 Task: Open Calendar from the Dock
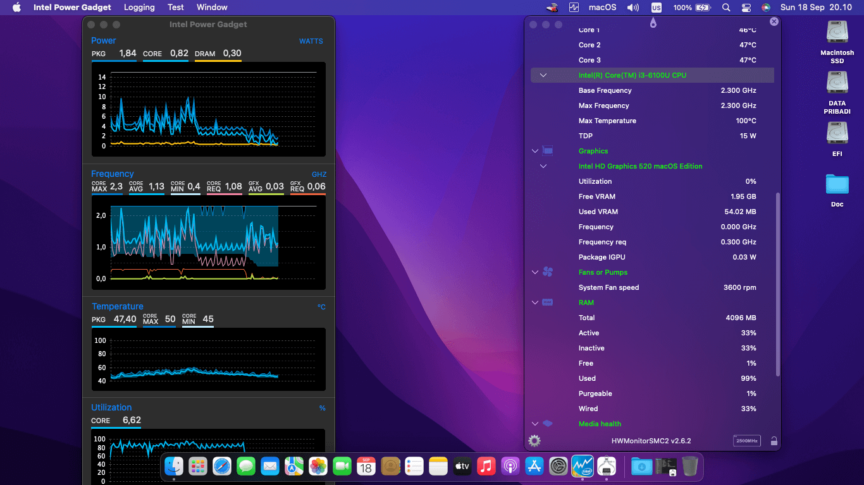pos(366,467)
